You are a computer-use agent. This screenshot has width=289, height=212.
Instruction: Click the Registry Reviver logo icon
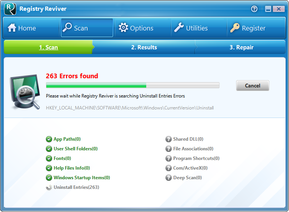click(x=10, y=9)
